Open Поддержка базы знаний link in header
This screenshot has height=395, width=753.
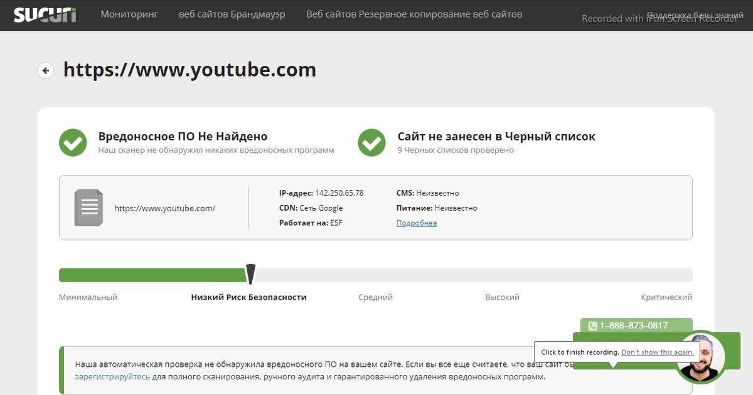(x=695, y=14)
